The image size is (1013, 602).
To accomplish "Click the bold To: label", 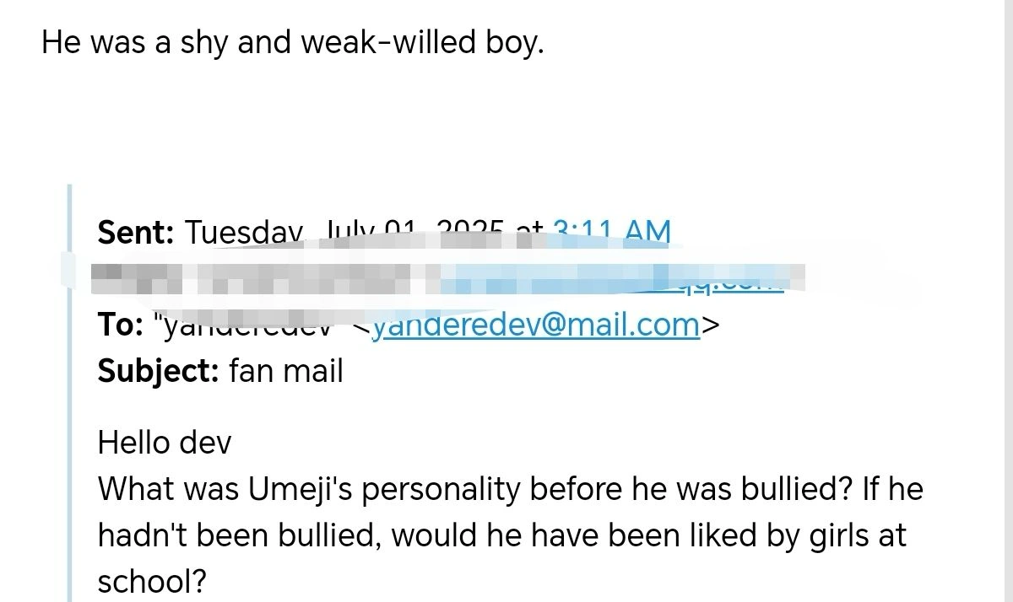I will 120,325.
